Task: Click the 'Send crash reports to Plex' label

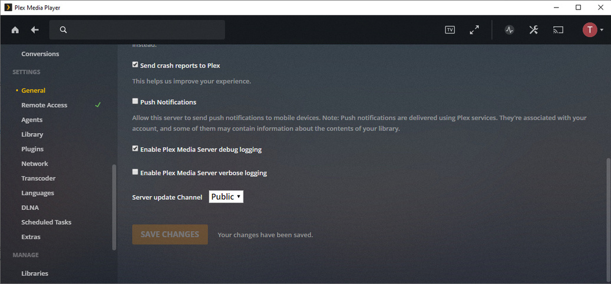Action: [180, 65]
